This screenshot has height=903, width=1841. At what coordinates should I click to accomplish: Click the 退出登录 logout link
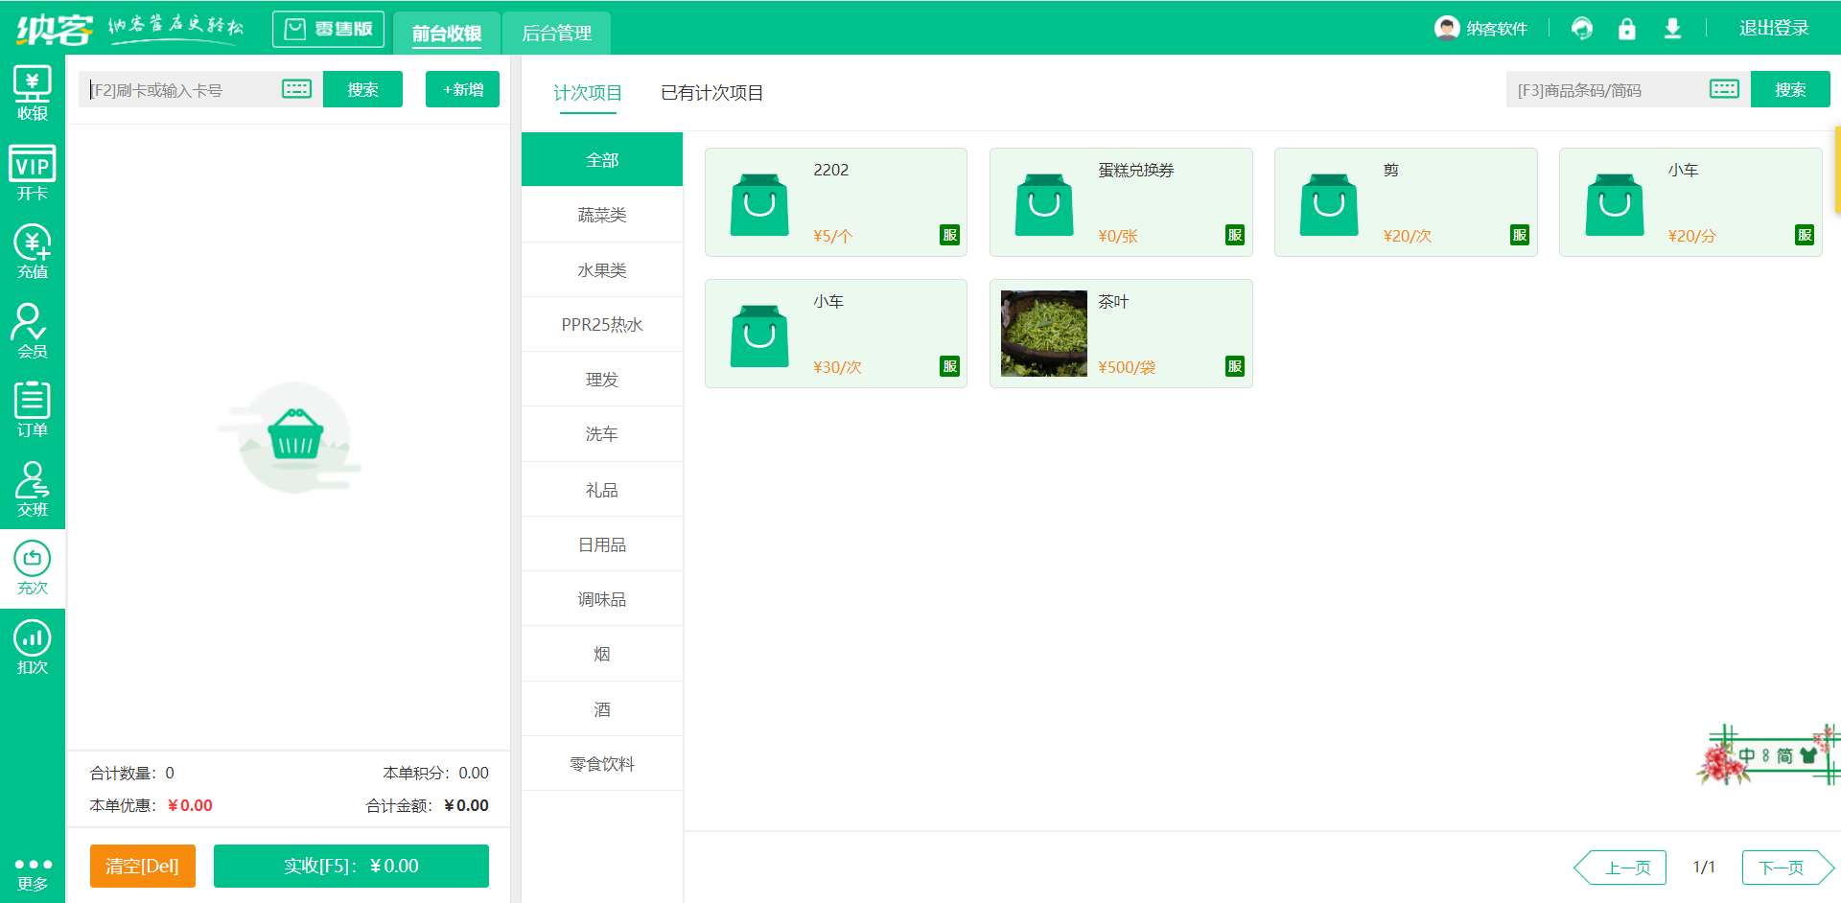coord(1773,28)
